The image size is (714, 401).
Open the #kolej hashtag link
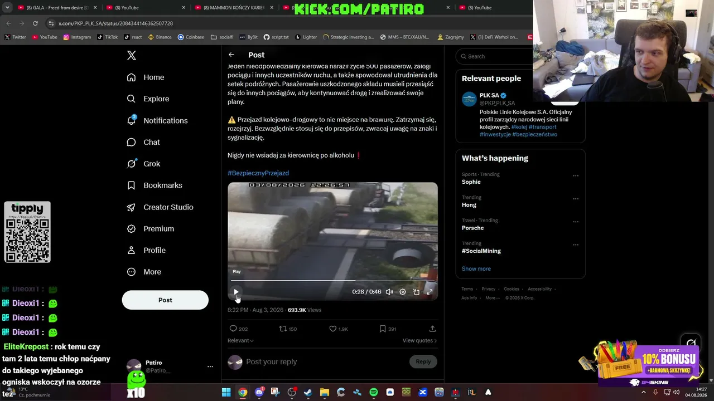pos(519,127)
